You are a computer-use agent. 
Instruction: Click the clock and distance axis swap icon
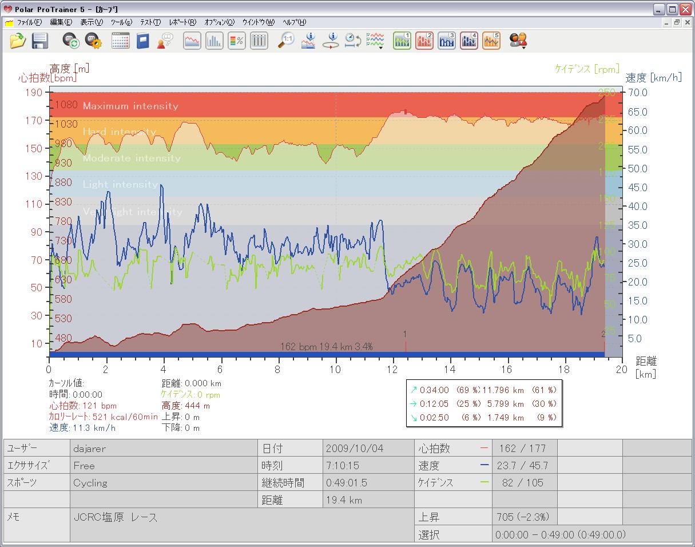(x=352, y=41)
